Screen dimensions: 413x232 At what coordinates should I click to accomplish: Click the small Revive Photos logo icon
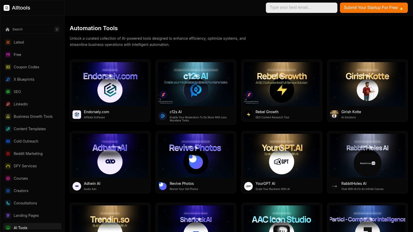pyautogui.click(x=163, y=186)
